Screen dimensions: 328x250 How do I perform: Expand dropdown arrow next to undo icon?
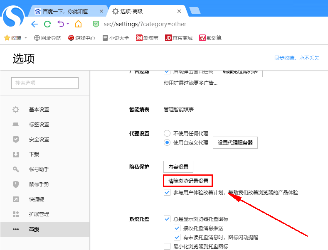coord(68,24)
